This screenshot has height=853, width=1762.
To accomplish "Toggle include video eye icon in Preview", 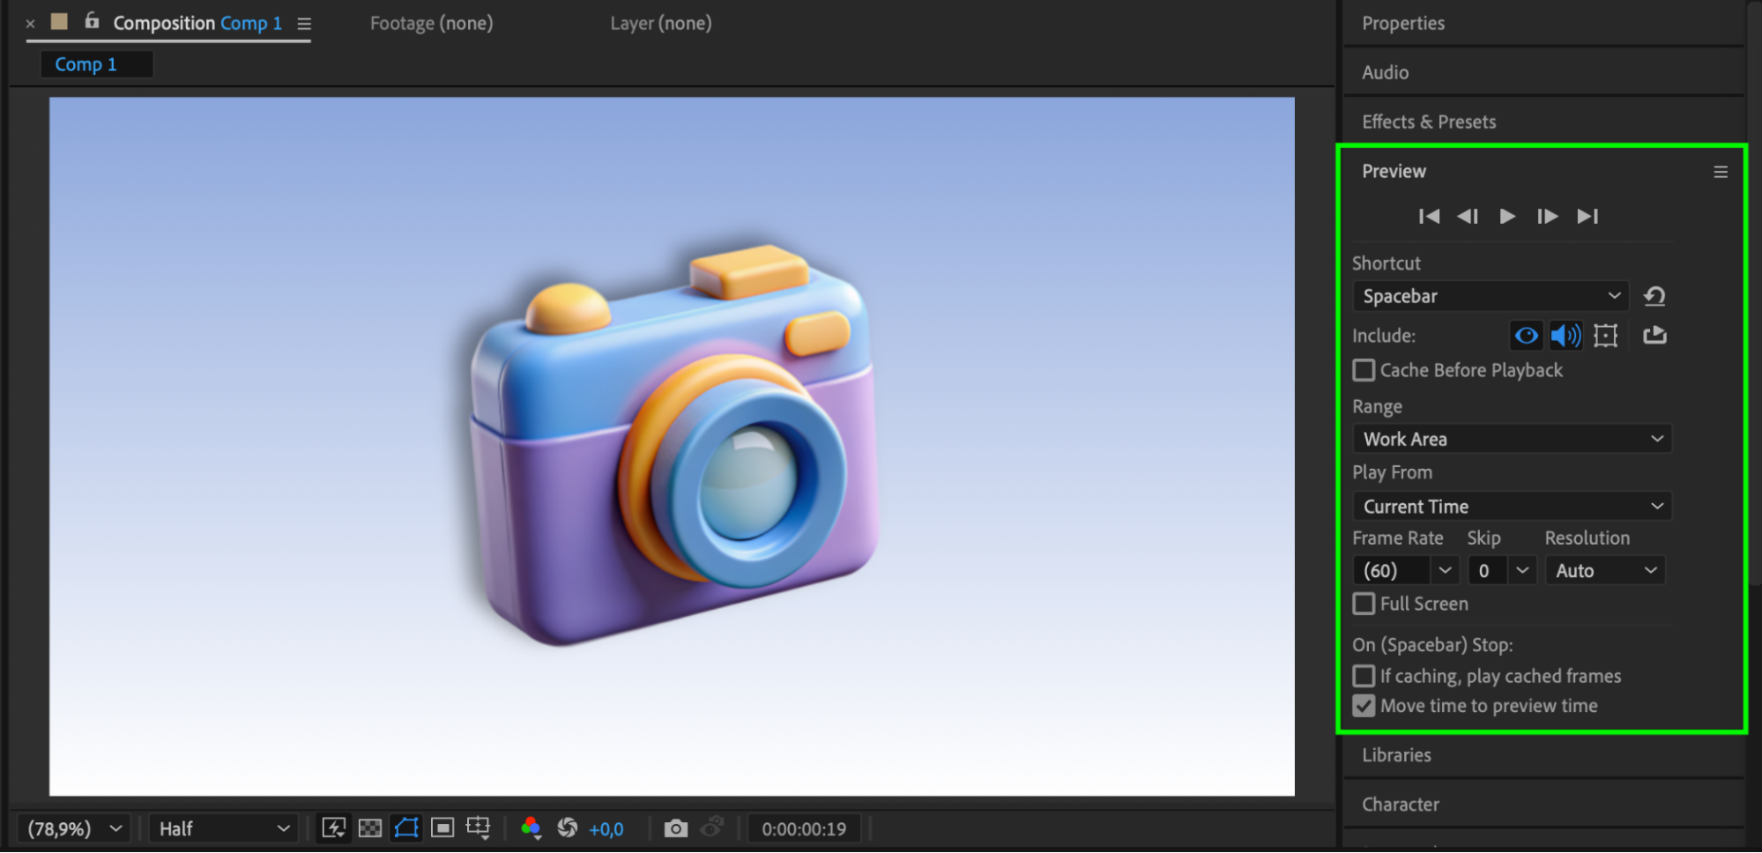I will click(x=1526, y=336).
